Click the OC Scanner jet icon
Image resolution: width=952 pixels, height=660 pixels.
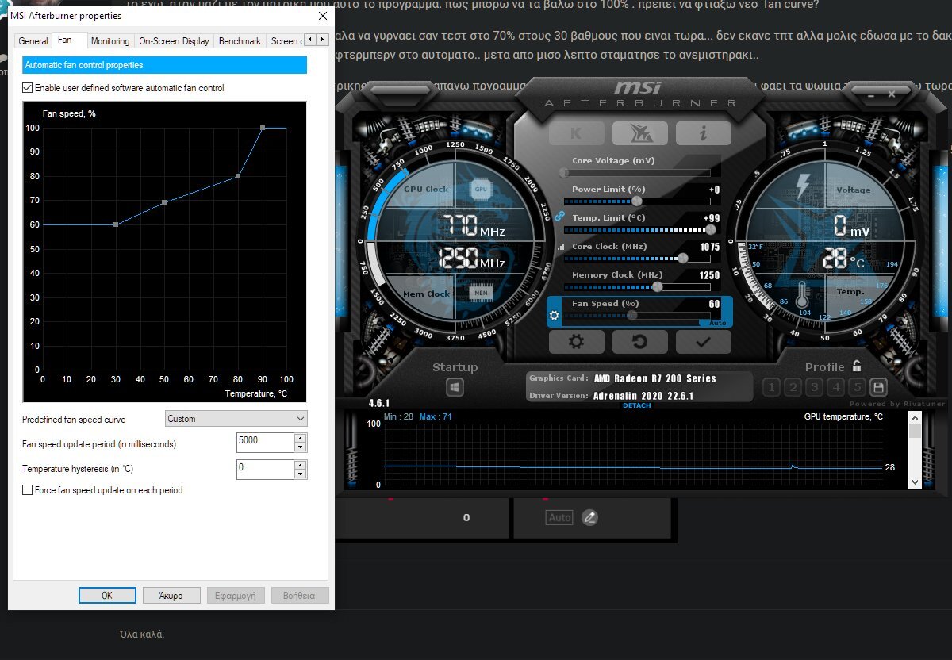pos(639,133)
